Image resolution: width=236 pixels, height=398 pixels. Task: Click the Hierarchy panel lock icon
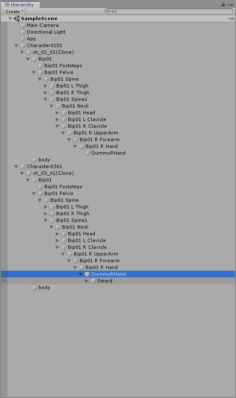tap(223, 4)
